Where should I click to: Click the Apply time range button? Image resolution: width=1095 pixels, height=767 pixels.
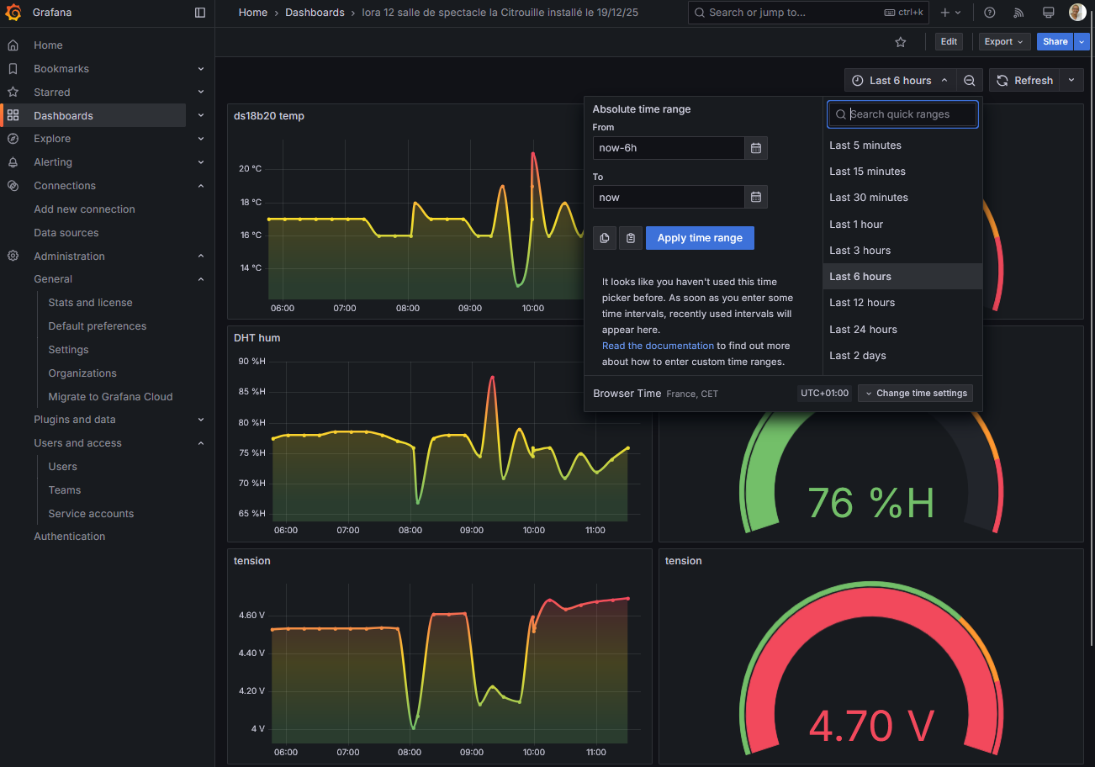700,239
